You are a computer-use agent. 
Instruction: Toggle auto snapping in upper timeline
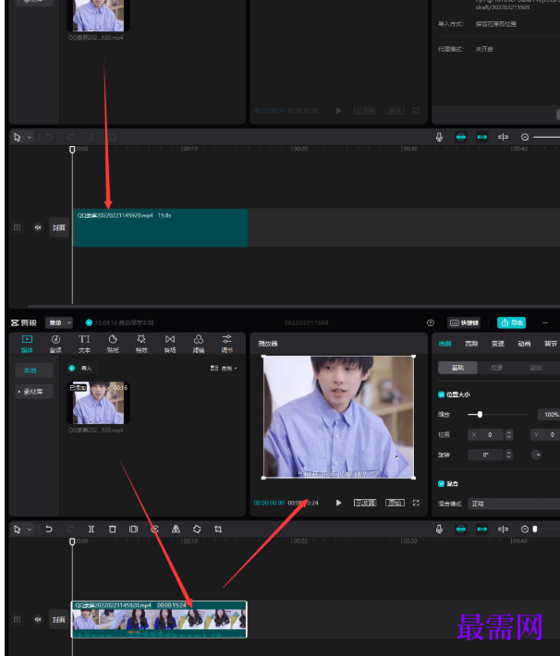[482, 137]
